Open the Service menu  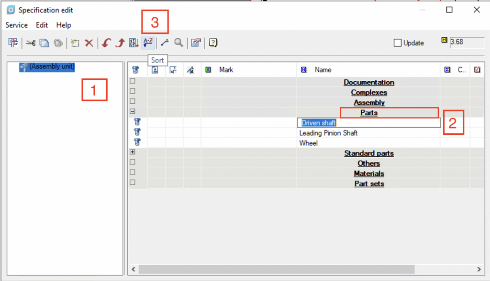[17, 25]
